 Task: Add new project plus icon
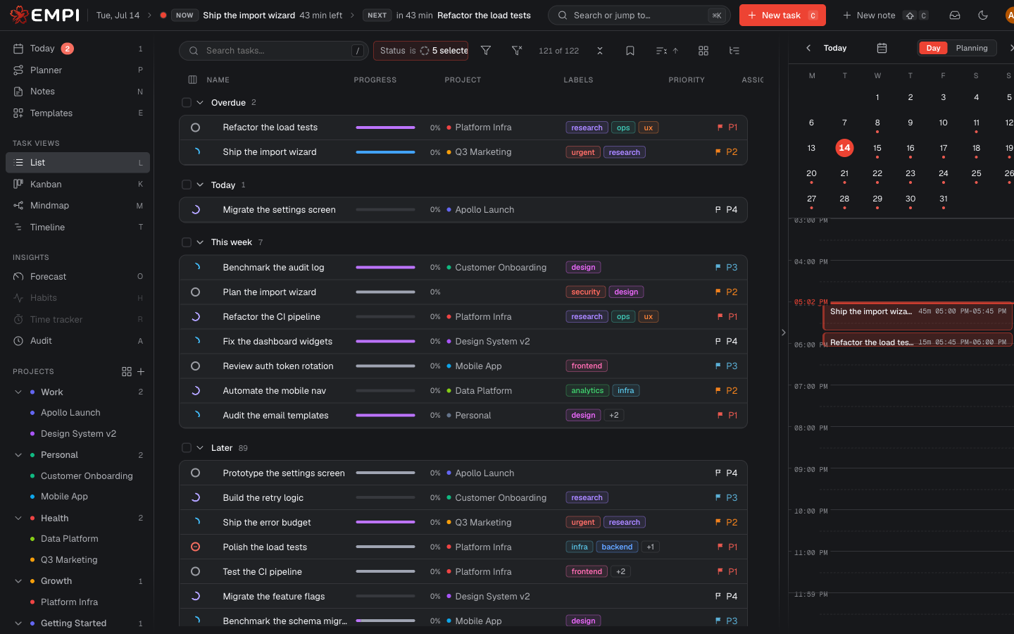[141, 371]
